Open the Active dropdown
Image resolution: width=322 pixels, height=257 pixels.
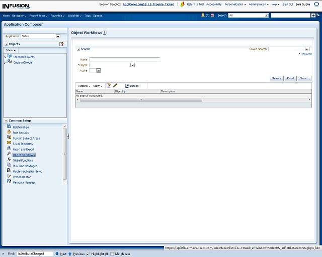tap(98, 71)
